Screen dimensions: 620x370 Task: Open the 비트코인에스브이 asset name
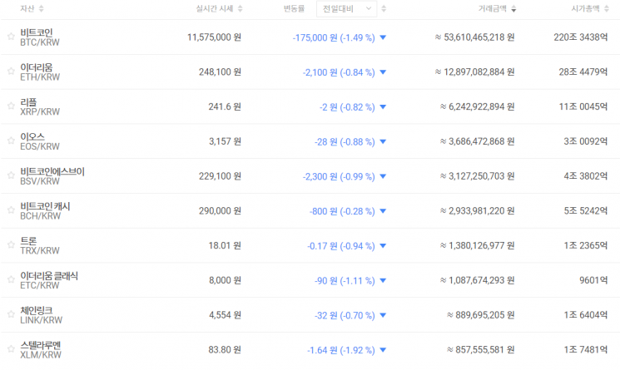[52, 172]
